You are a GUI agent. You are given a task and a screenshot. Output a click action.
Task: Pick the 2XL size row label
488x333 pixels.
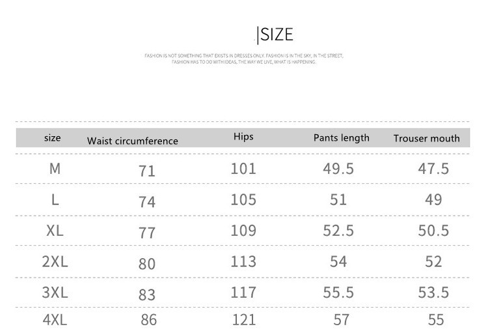click(x=55, y=261)
